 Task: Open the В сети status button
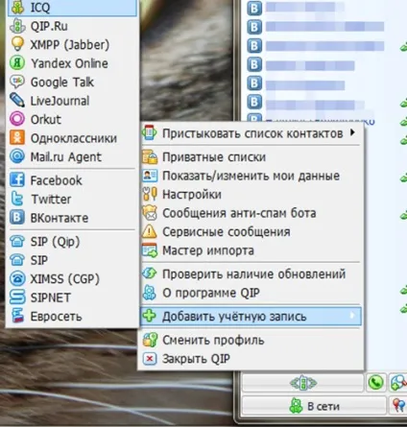[x=314, y=406]
